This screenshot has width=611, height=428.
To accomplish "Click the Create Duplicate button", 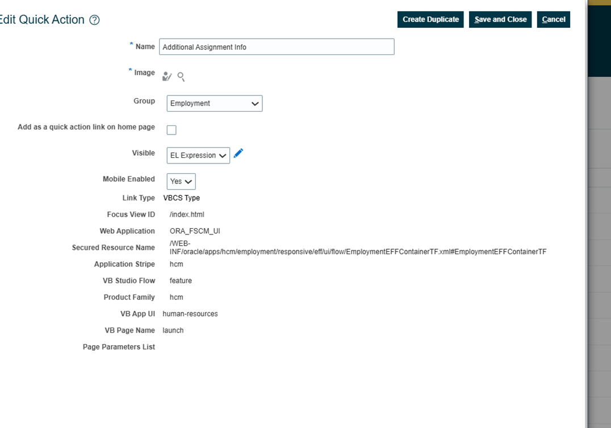I will pos(430,19).
